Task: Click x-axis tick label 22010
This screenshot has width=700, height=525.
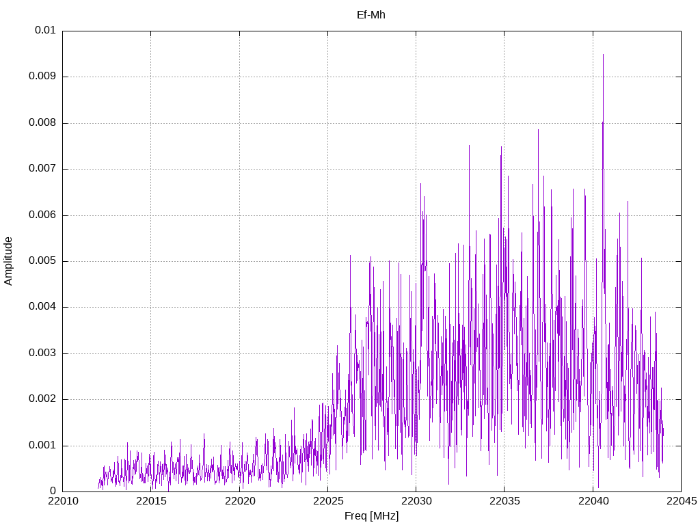Action: 63,501
